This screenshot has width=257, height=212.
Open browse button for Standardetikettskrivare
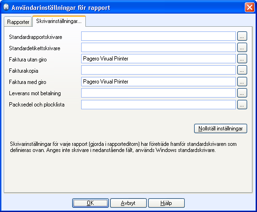pyautogui.click(x=242, y=47)
